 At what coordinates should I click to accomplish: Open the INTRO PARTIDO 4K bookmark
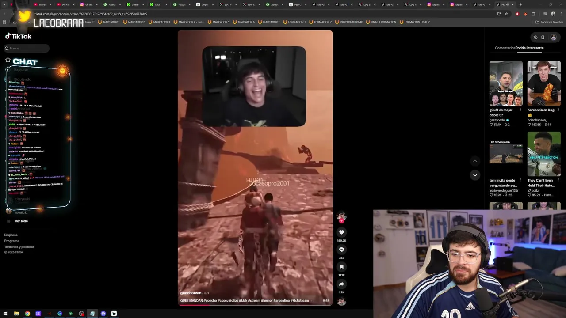tap(349, 22)
